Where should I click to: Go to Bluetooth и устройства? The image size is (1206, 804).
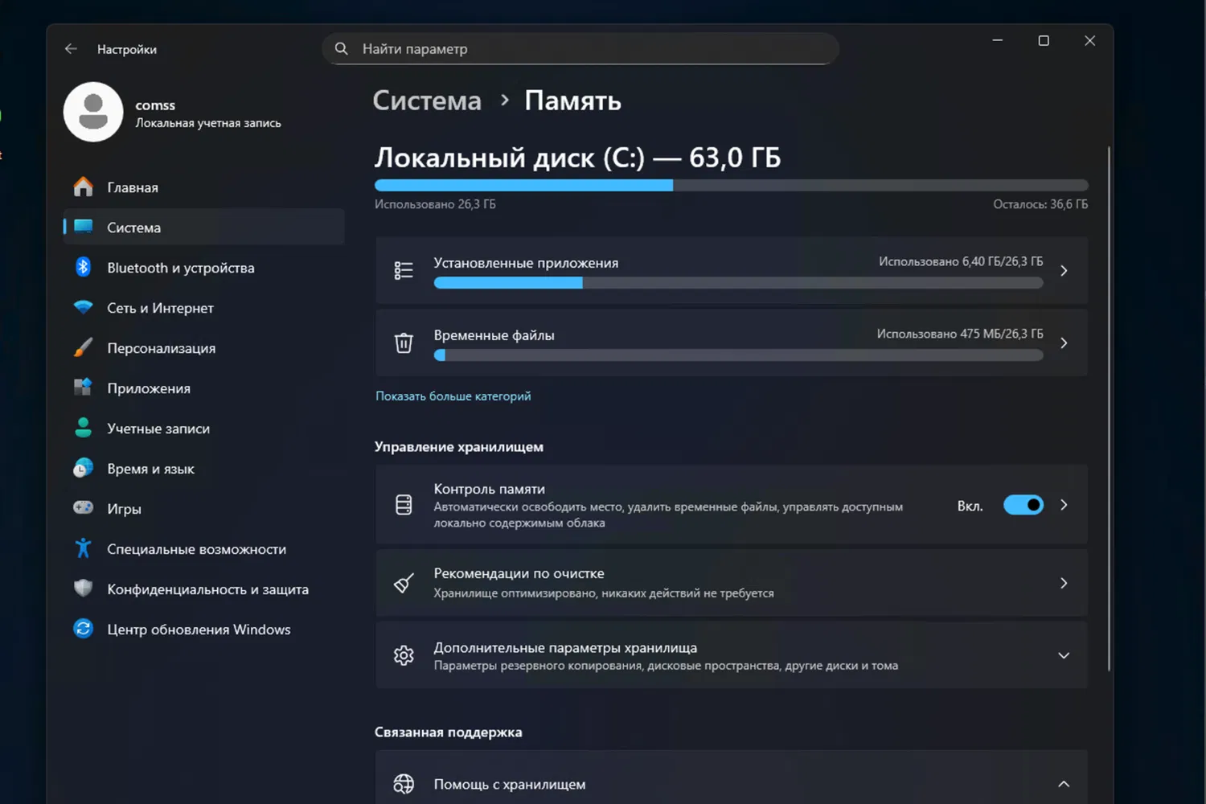204,268
